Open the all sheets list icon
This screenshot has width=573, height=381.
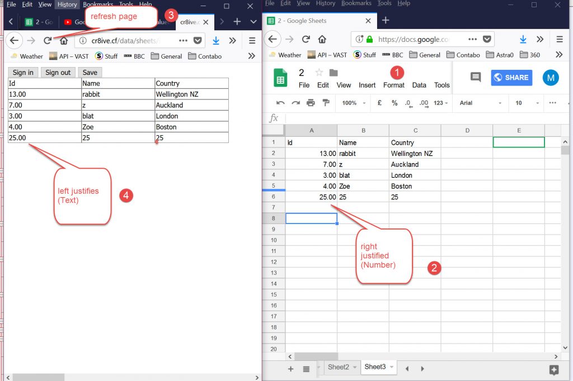coord(306,369)
